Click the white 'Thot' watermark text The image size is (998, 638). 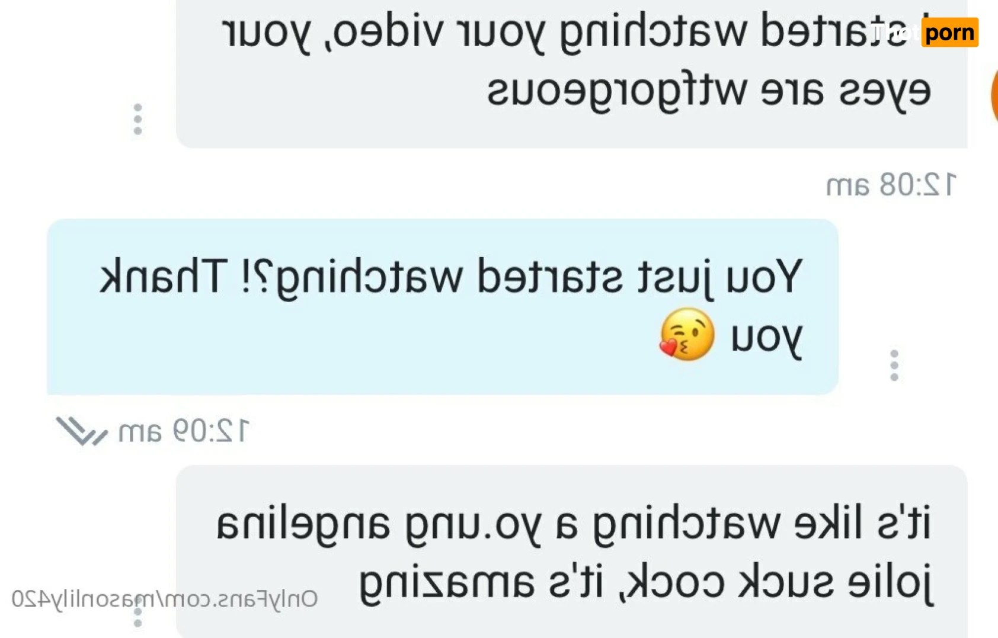click(897, 32)
